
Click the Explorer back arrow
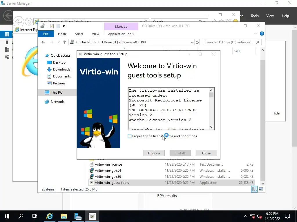(x=43, y=42)
